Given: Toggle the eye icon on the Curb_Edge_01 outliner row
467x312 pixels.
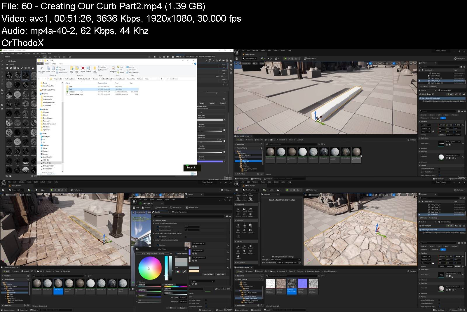Looking at the screenshot, I should (419, 81).
